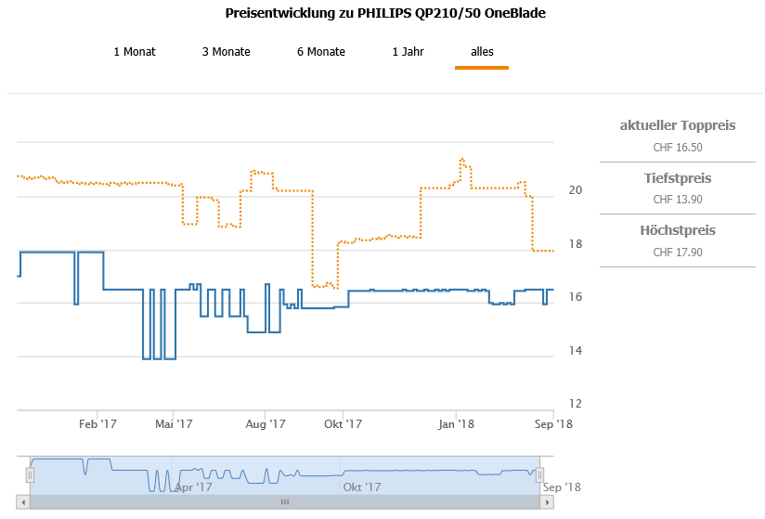Click the Tiefstpreis CHF 13.90 value
This screenshot has width=765, height=519.
coord(678,199)
